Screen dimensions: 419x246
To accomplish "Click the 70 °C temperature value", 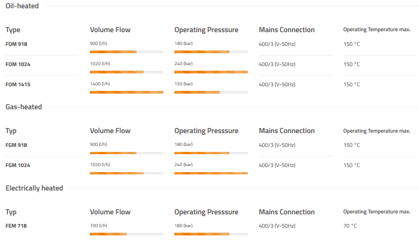I will pos(350,226).
